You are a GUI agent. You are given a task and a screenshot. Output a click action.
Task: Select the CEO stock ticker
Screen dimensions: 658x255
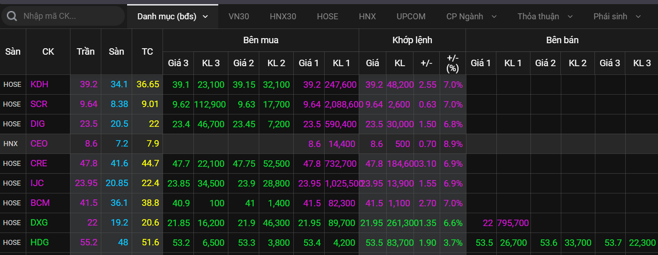[x=39, y=144]
